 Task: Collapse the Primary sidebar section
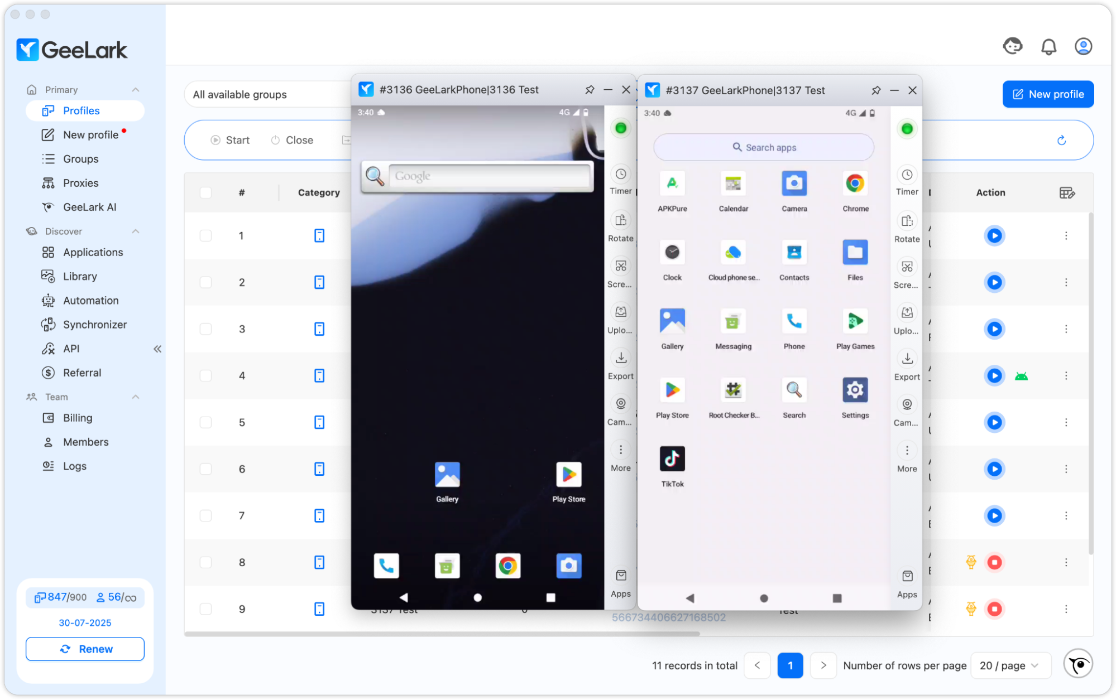(136, 90)
